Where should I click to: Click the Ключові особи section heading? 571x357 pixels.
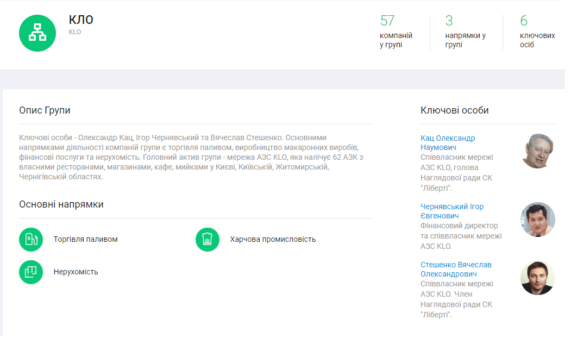click(454, 110)
